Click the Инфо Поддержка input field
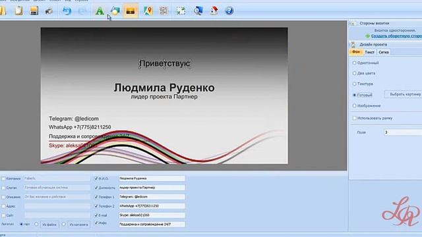 [x=152, y=224]
